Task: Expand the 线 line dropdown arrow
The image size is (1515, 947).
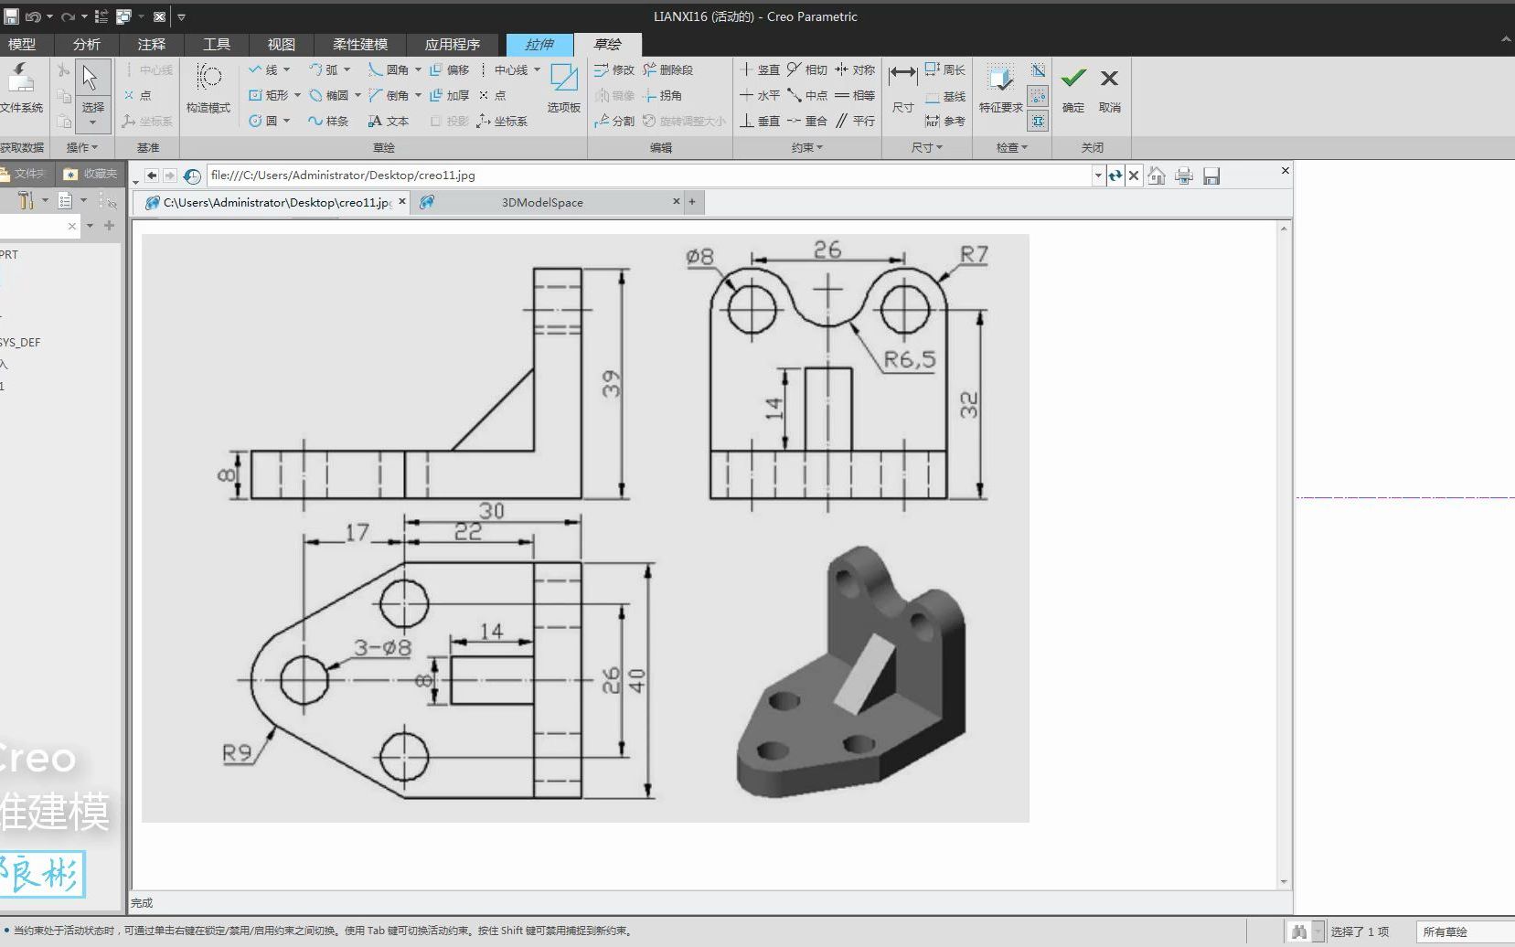Action: coord(287,69)
